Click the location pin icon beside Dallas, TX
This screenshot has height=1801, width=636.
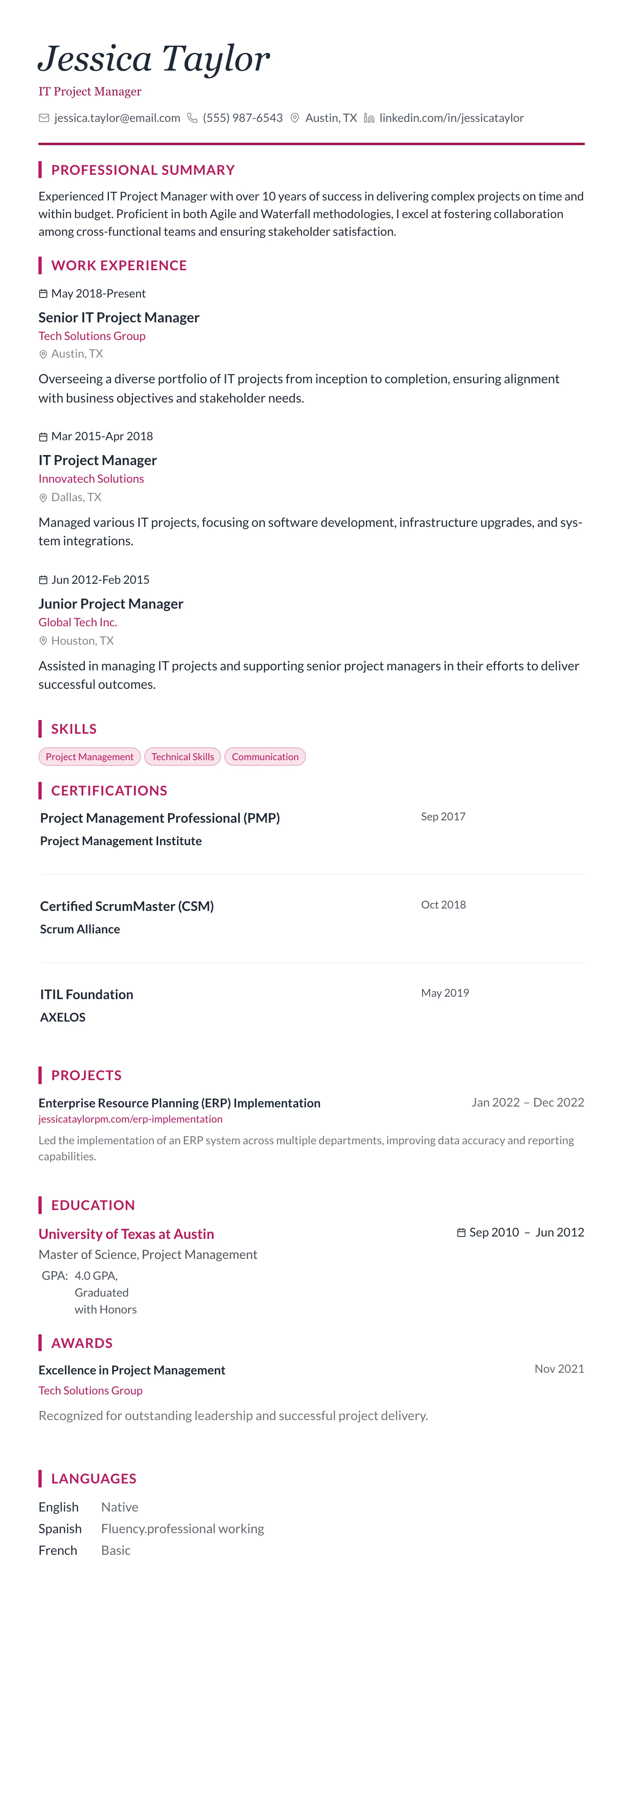tap(43, 498)
